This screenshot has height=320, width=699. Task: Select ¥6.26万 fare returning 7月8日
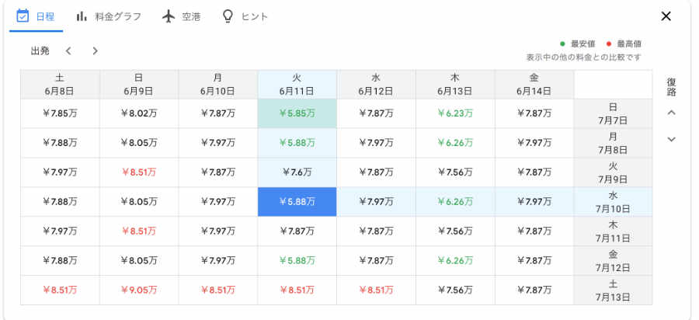click(x=455, y=143)
